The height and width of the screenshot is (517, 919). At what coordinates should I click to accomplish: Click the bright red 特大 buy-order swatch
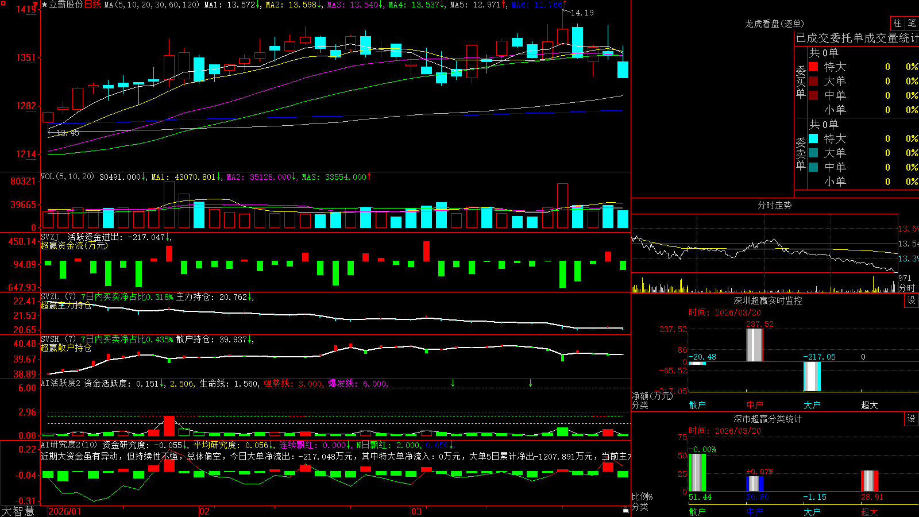[x=813, y=67]
